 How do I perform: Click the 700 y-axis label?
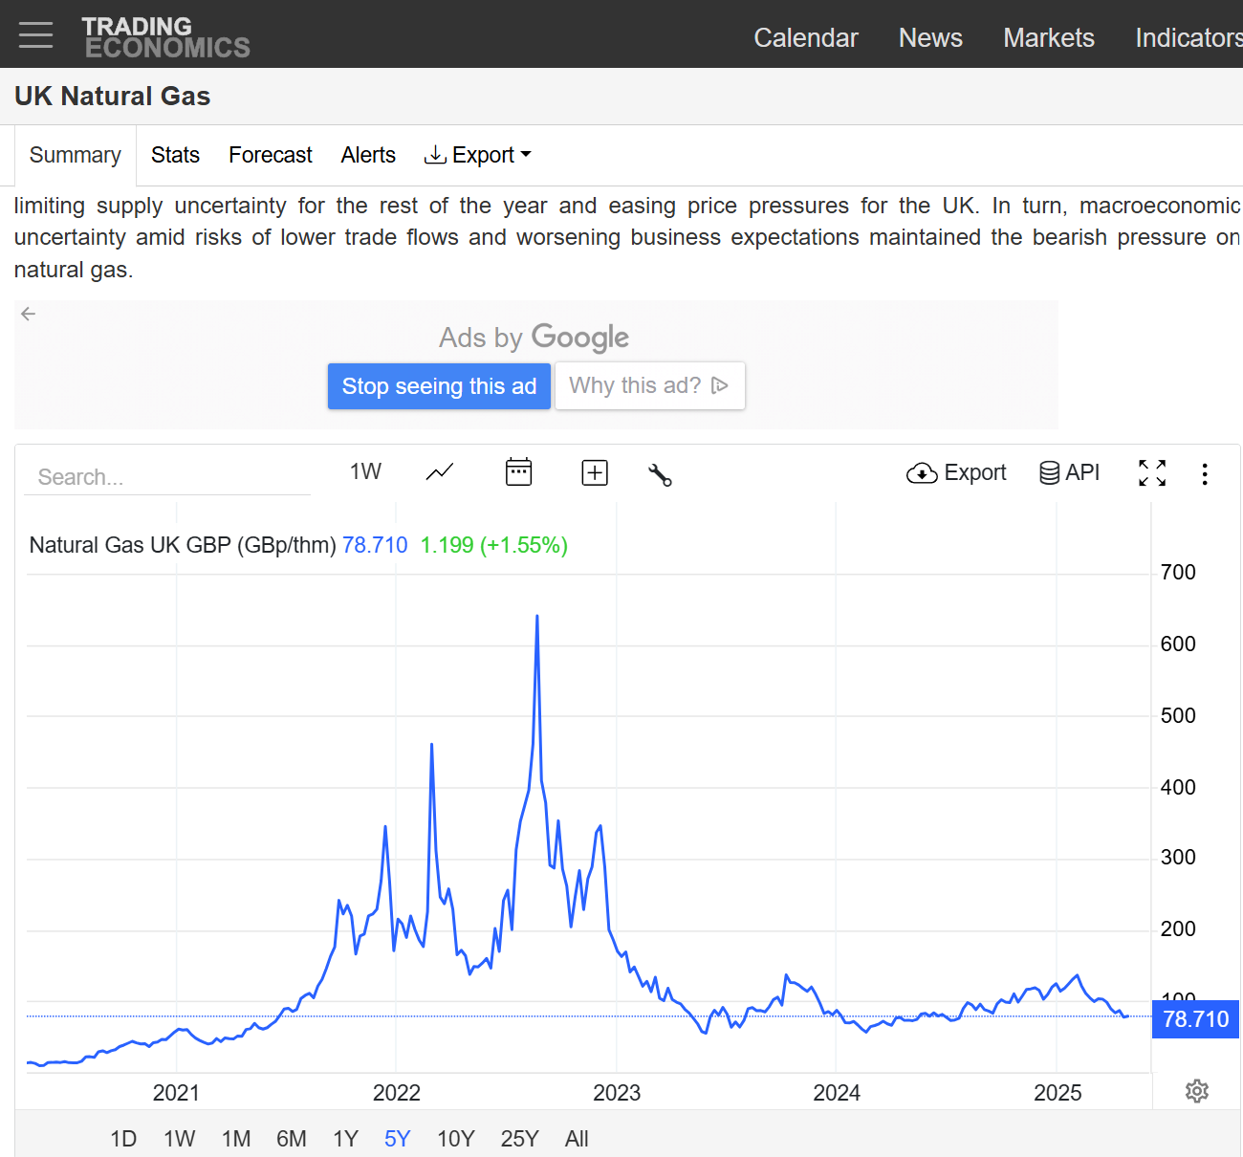[1178, 573]
